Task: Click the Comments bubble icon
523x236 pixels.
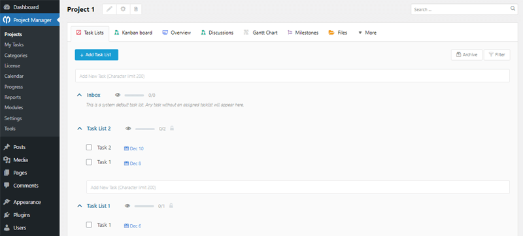Action: [x=7, y=186]
